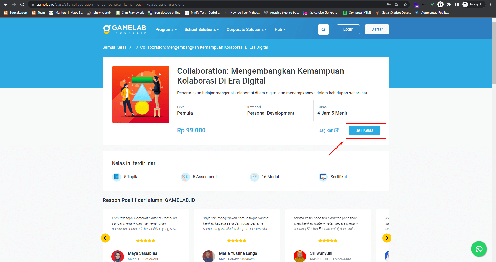
Task: Click the Vue devtools extension icon
Action: (x=432, y=4)
